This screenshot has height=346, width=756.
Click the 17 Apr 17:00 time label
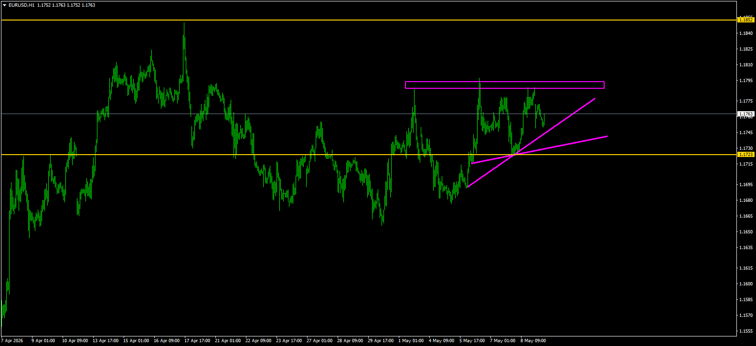pyautogui.click(x=197, y=341)
